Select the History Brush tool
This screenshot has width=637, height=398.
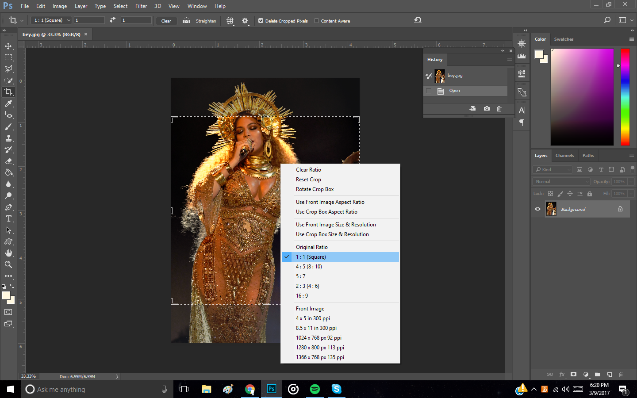point(8,149)
